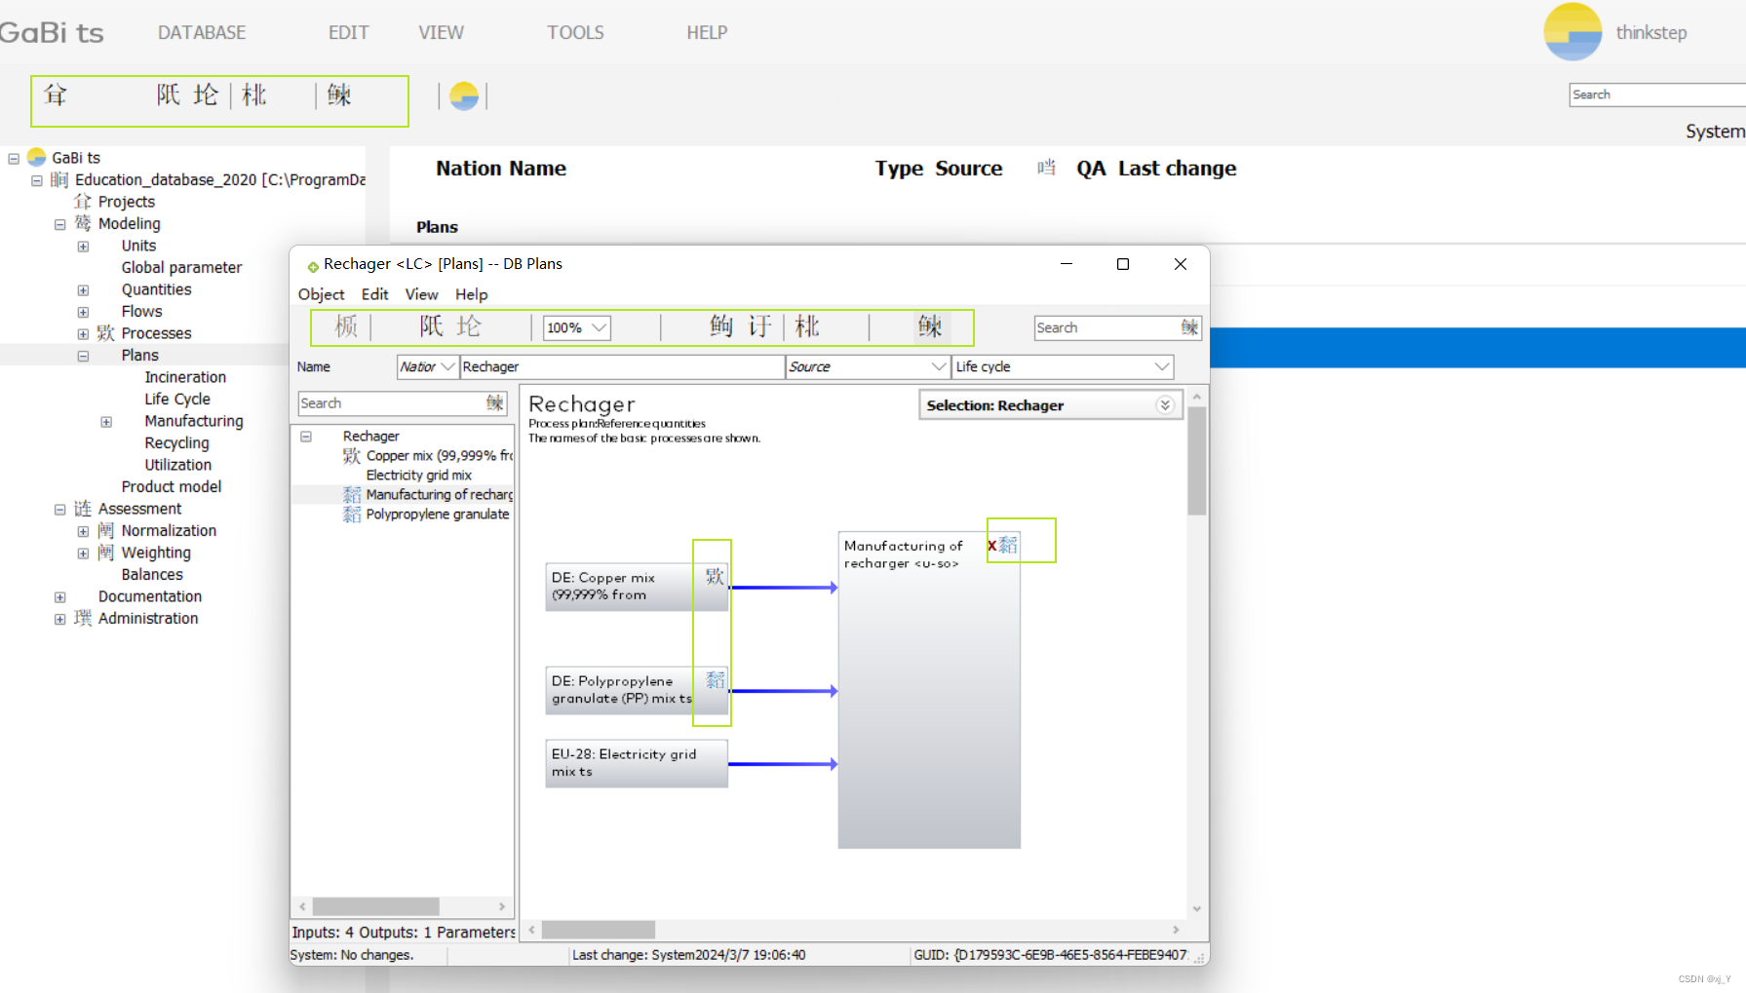Open Edit menu in Rechager window
The width and height of the screenshot is (1746, 993).
[x=374, y=294]
